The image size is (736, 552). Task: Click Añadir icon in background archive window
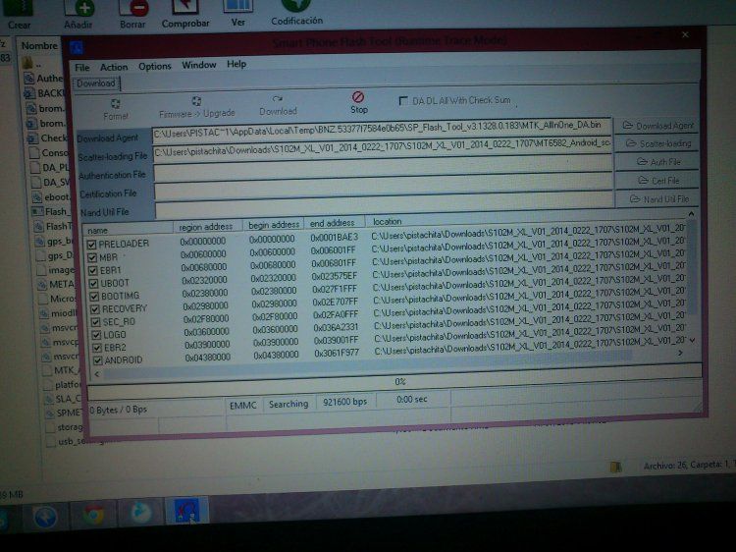pos(79,14)
